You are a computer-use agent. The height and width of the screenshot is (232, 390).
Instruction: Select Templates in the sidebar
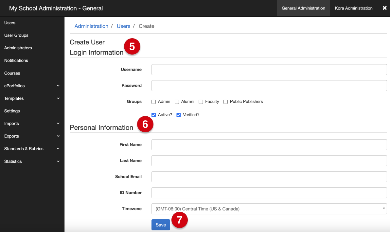point(14,98)
